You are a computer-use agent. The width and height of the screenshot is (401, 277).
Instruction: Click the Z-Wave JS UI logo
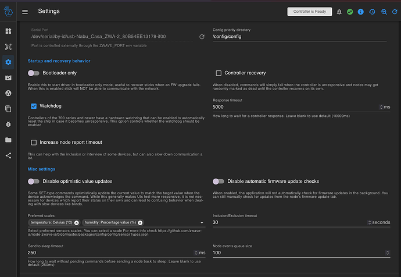(x=8, y=12)
